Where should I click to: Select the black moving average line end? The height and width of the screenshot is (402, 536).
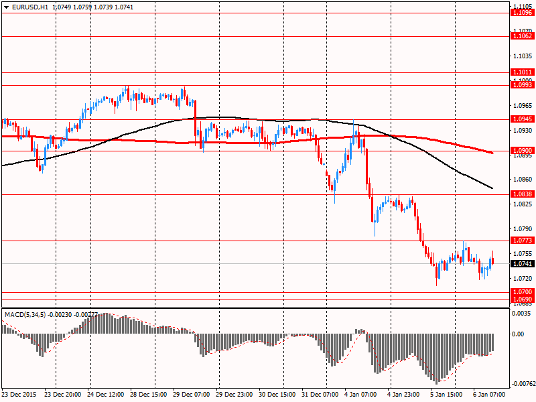491,188
